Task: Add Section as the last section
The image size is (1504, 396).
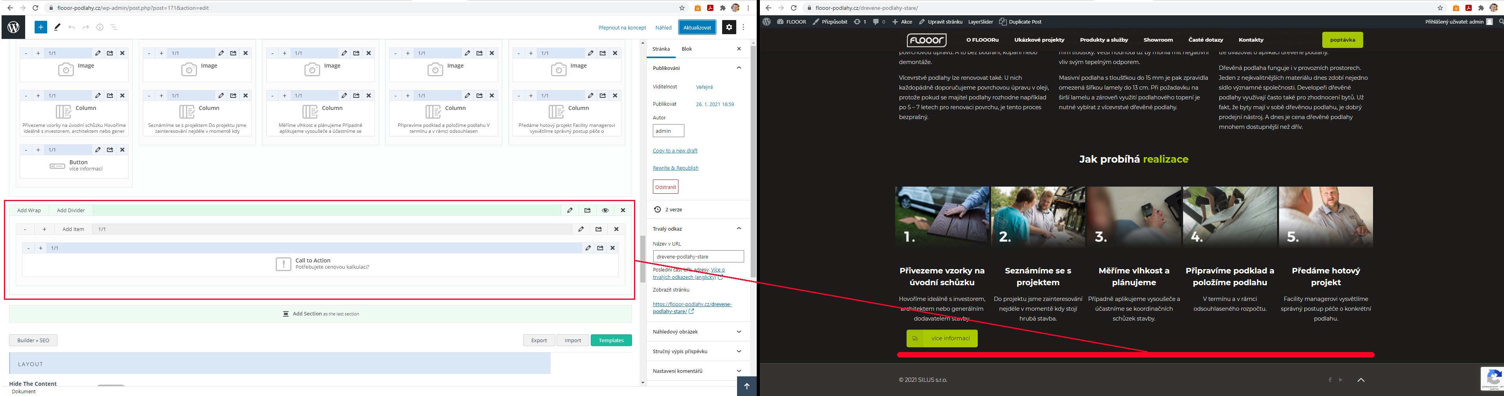Action: [321, 314]
